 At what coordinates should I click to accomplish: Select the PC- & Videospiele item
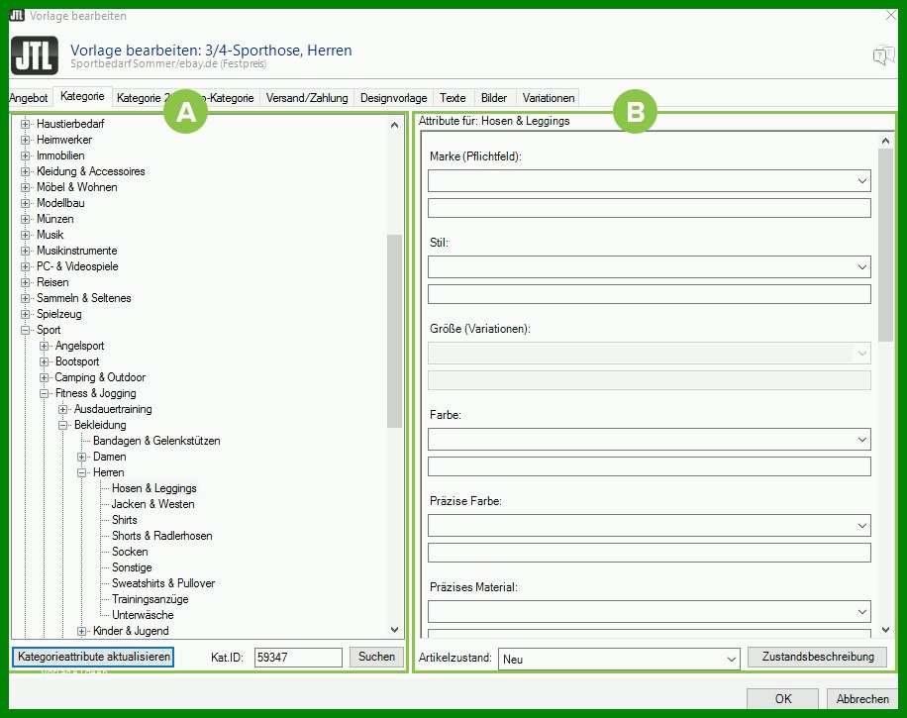[x=77, y=266]
